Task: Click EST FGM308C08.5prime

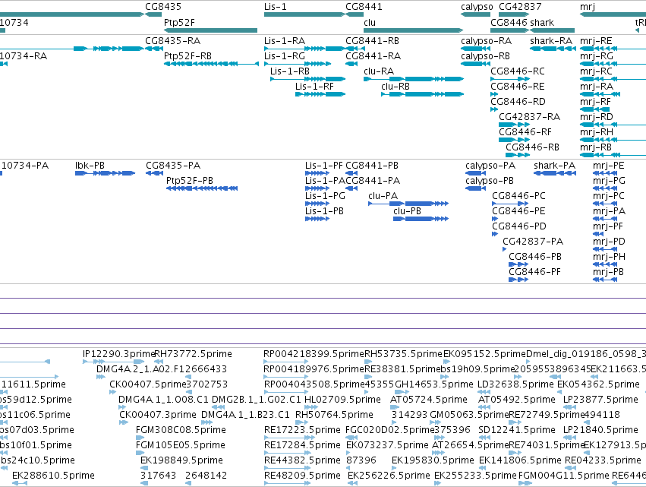Action: (181, 431)
